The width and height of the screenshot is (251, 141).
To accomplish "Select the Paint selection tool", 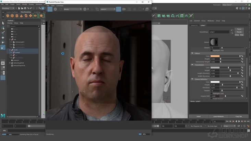I will [x=3, y=33].
